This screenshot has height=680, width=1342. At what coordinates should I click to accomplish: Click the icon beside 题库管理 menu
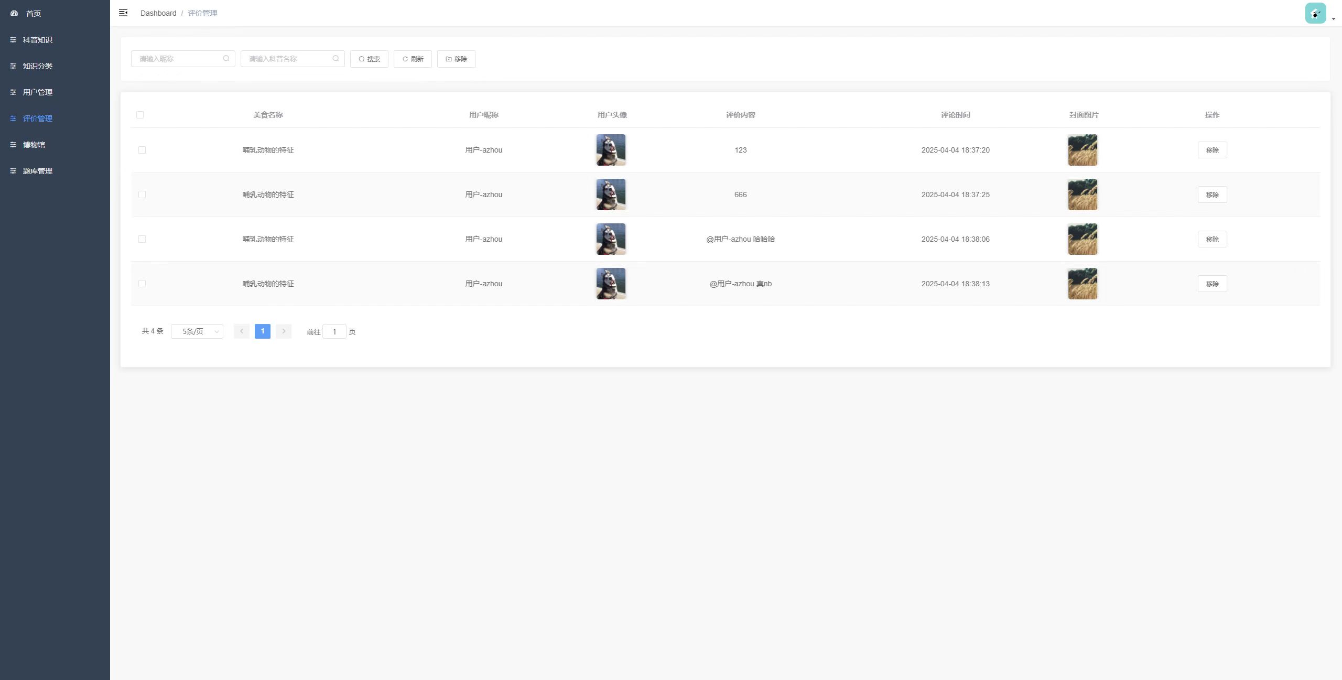(x=13, y=171)
